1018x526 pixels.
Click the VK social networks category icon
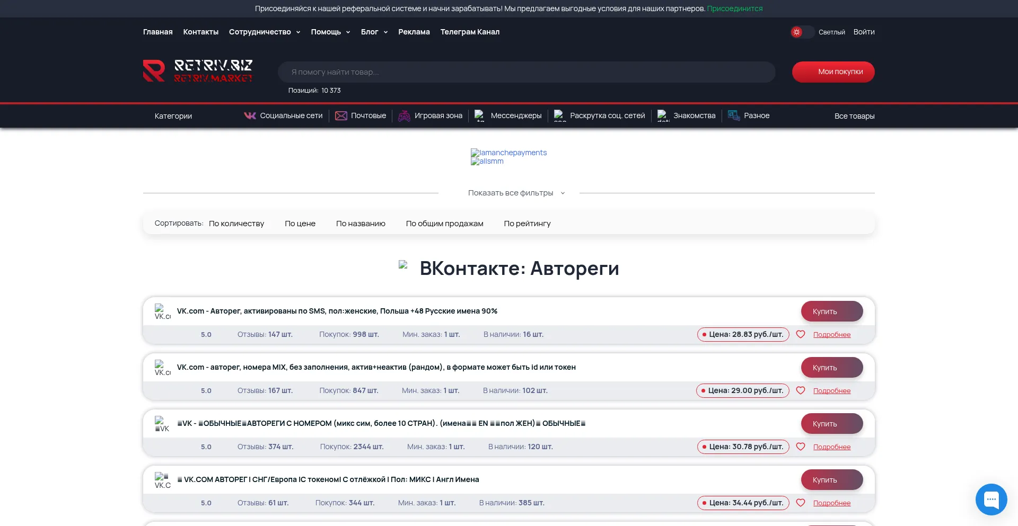click(x=250, y=115)
